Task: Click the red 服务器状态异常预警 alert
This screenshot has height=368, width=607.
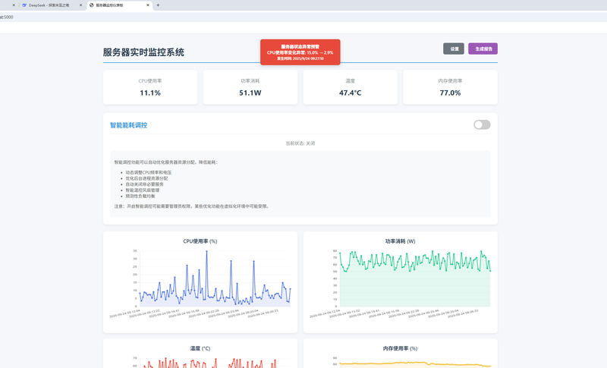Action: coord(300,52)
